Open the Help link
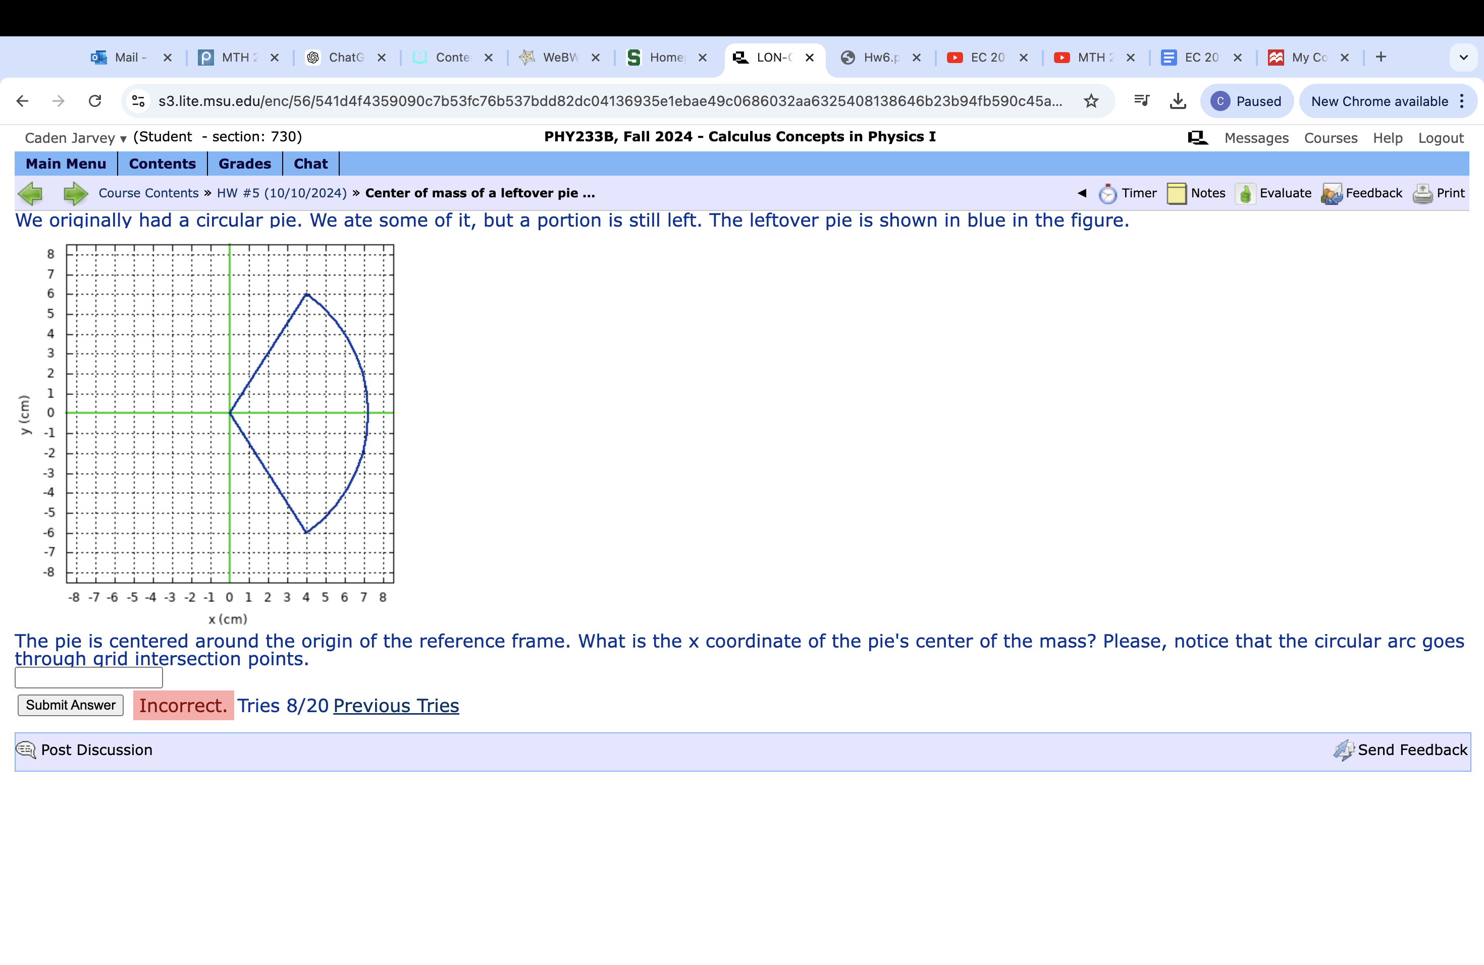 point(1388,138)
